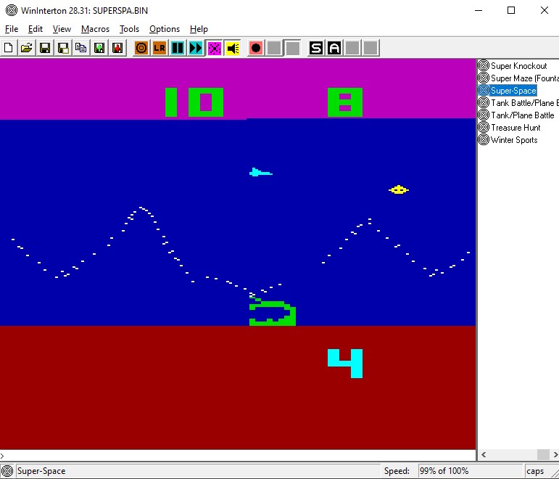Click the first grey button after A
This screenshot has height=479, width=559.
(x=352, y=48)
